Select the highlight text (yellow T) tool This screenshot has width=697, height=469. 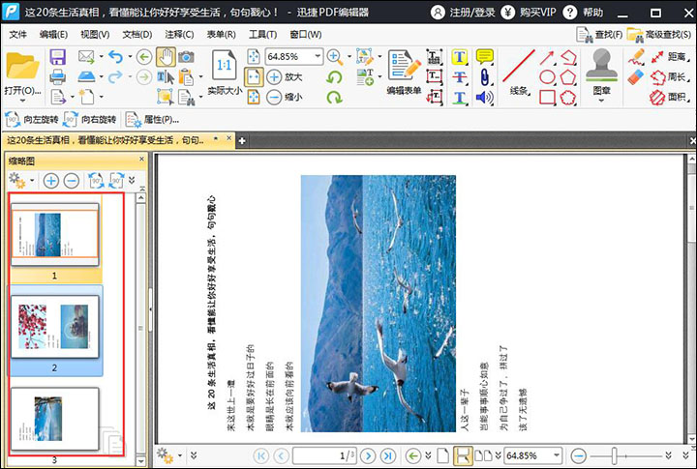460,57
